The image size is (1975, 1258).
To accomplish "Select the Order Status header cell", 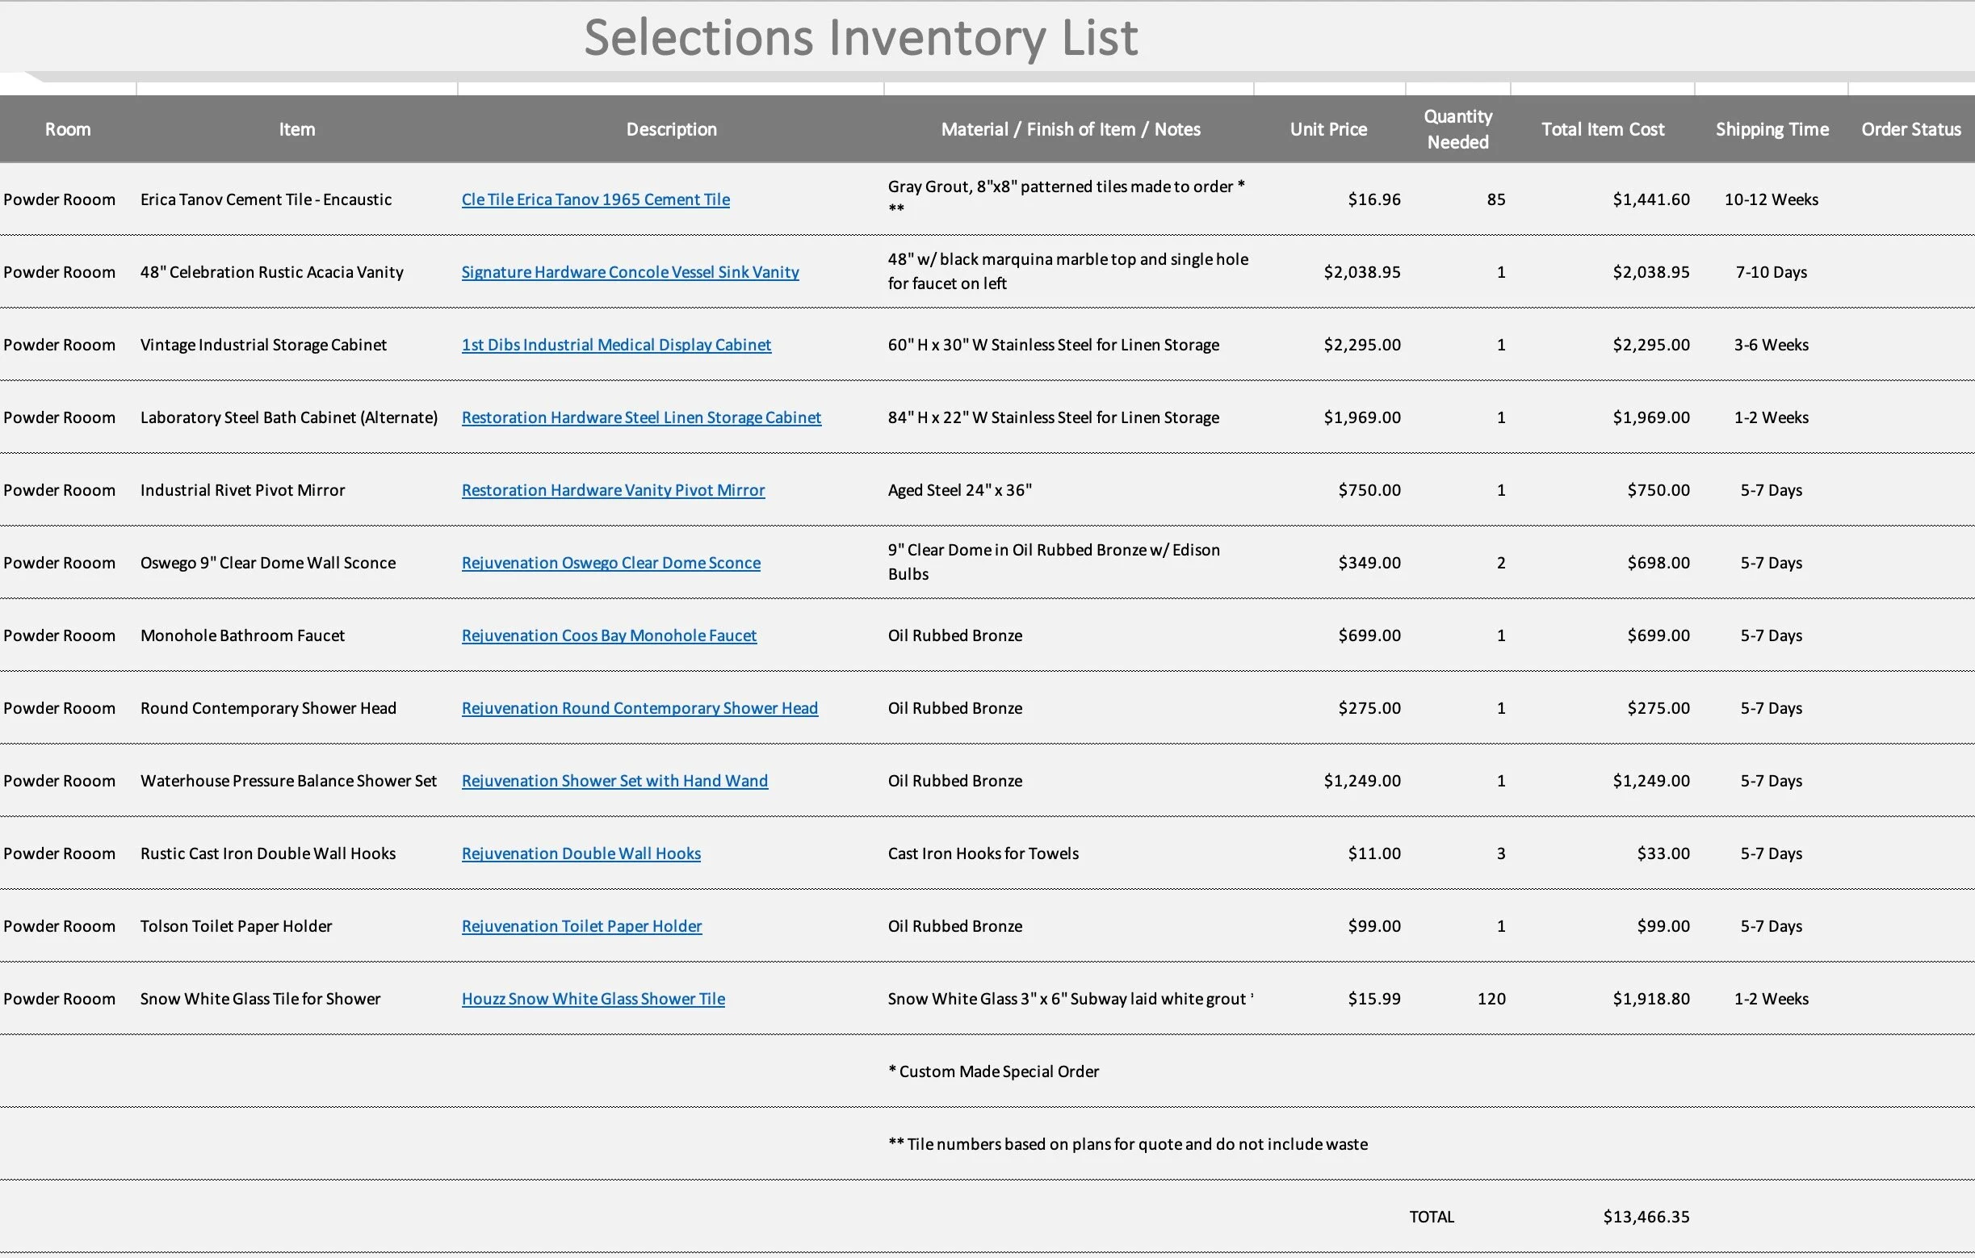I will [x=1910, y=129].
